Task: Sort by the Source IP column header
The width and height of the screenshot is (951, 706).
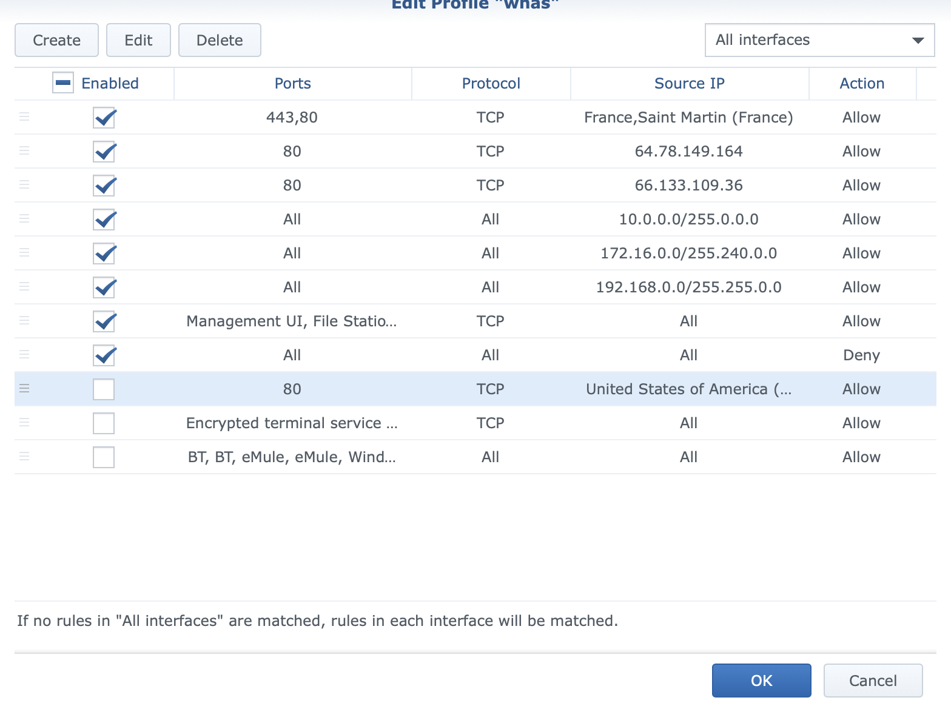Action: point(689,83)
